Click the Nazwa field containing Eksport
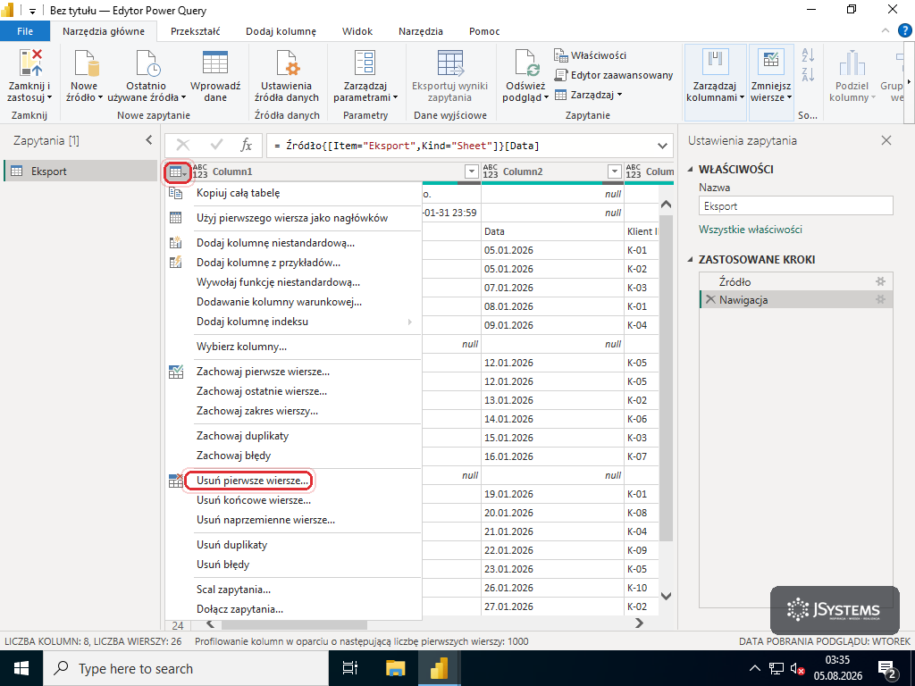 796,206
